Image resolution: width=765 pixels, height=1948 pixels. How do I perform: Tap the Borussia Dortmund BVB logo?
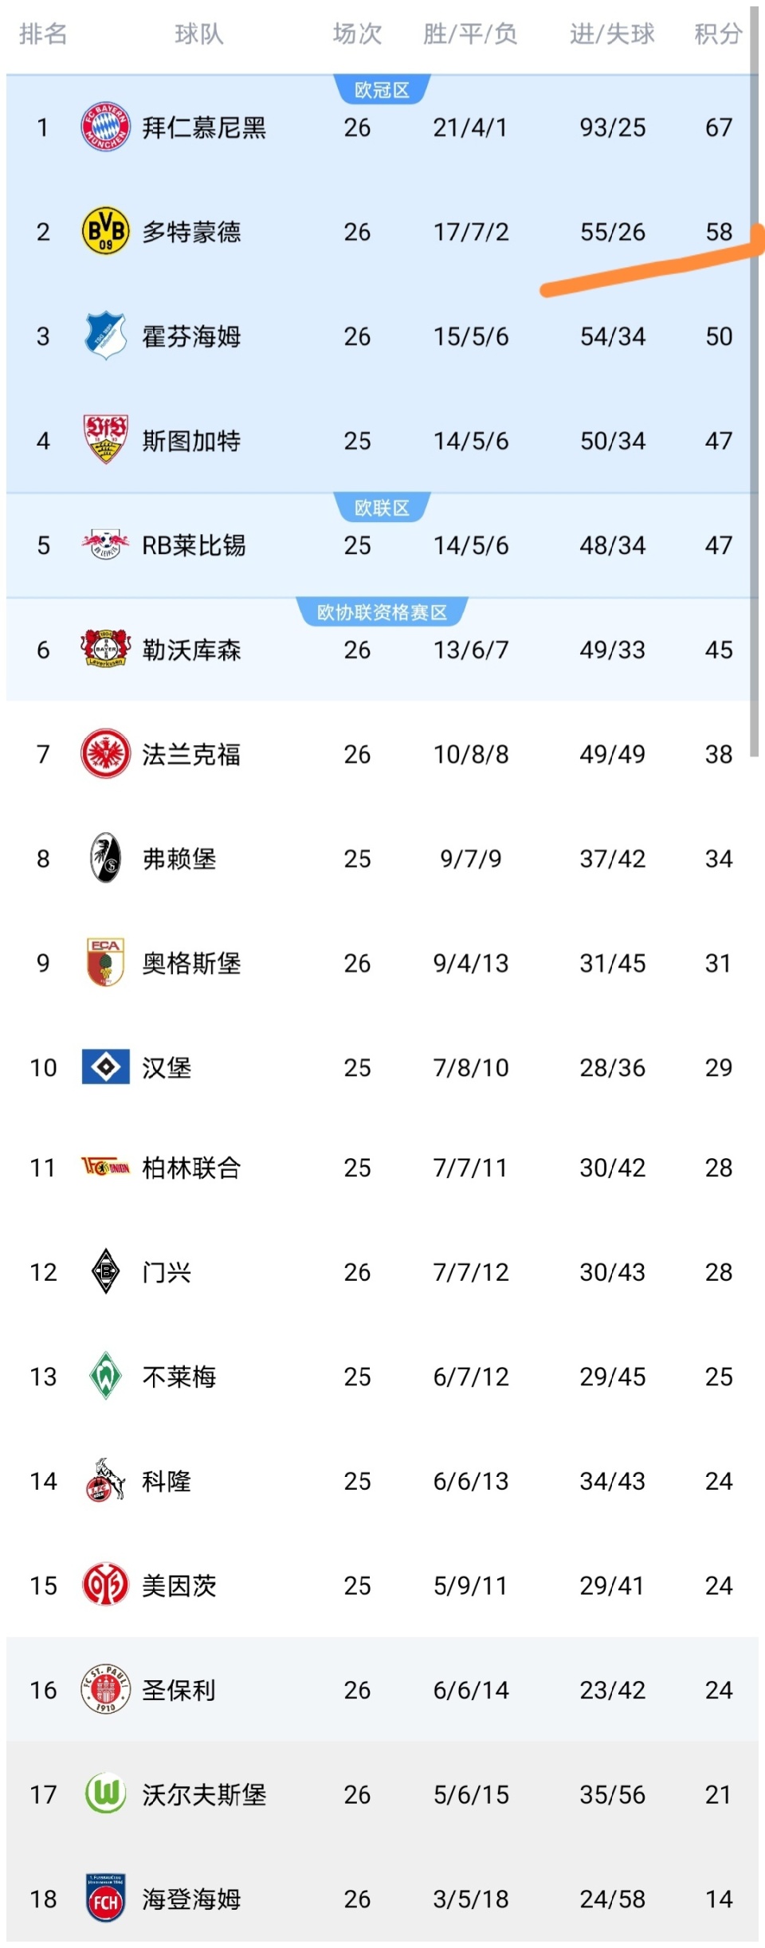[x=105, y=231]
